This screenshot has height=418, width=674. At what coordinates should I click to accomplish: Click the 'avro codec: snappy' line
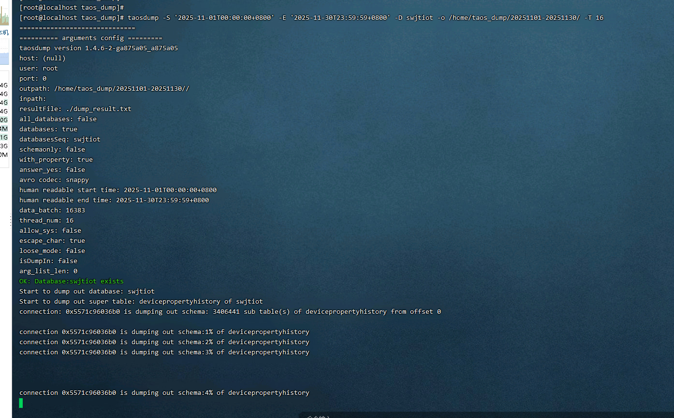click(x=54, y=180)
